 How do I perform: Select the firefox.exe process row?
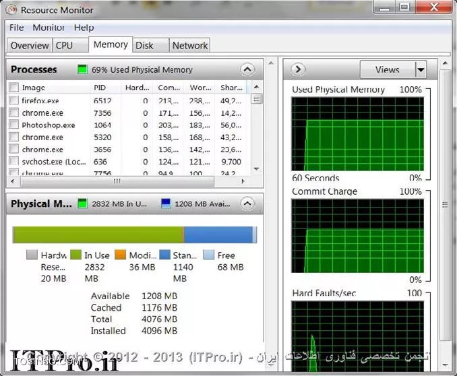(x=128, y=100)
